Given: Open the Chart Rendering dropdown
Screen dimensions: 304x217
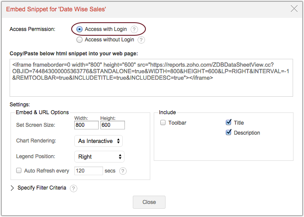Looking at the screenshot, I should pyautogui.click(x=99, y=141).
